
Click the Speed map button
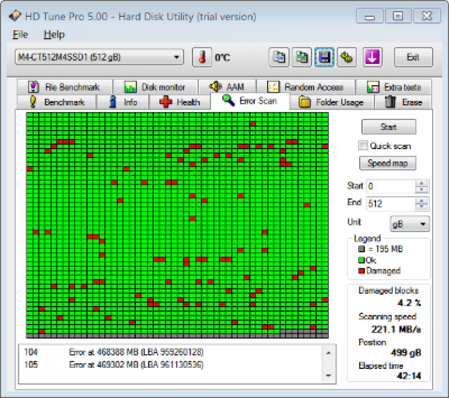388,163
